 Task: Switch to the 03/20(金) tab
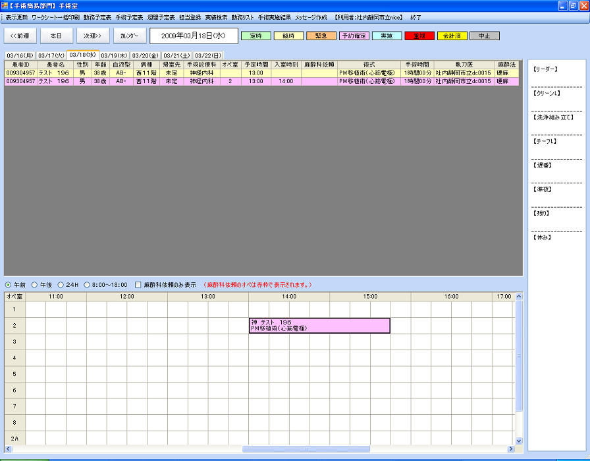point(146,55)
